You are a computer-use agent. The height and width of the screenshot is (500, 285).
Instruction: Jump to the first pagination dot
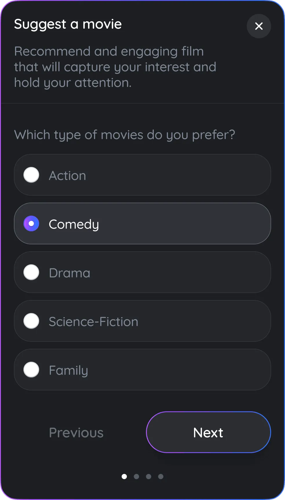[124, 477]
